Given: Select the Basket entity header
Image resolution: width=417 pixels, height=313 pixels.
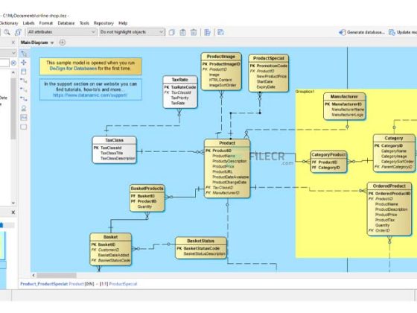Looking at the screenshot, I should point(111,237).
